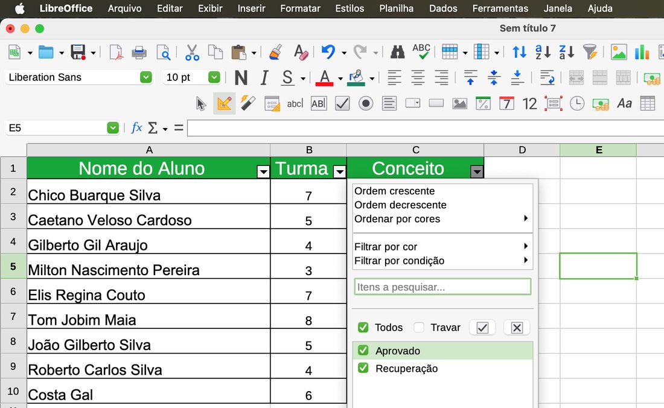Viewport: 664px width, 408px height.
Task: Select cell Elis Regina Couto
Action: 148,292
